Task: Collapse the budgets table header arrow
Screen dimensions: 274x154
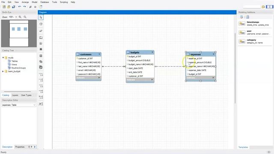Action: 152,52
